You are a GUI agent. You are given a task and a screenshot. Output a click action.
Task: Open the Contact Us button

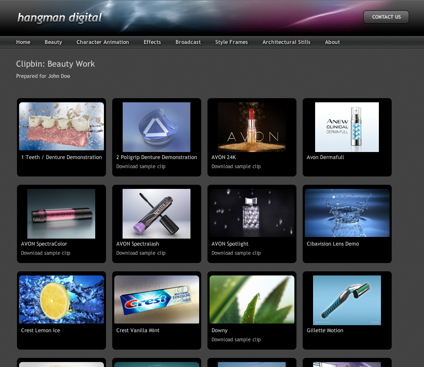386,17
